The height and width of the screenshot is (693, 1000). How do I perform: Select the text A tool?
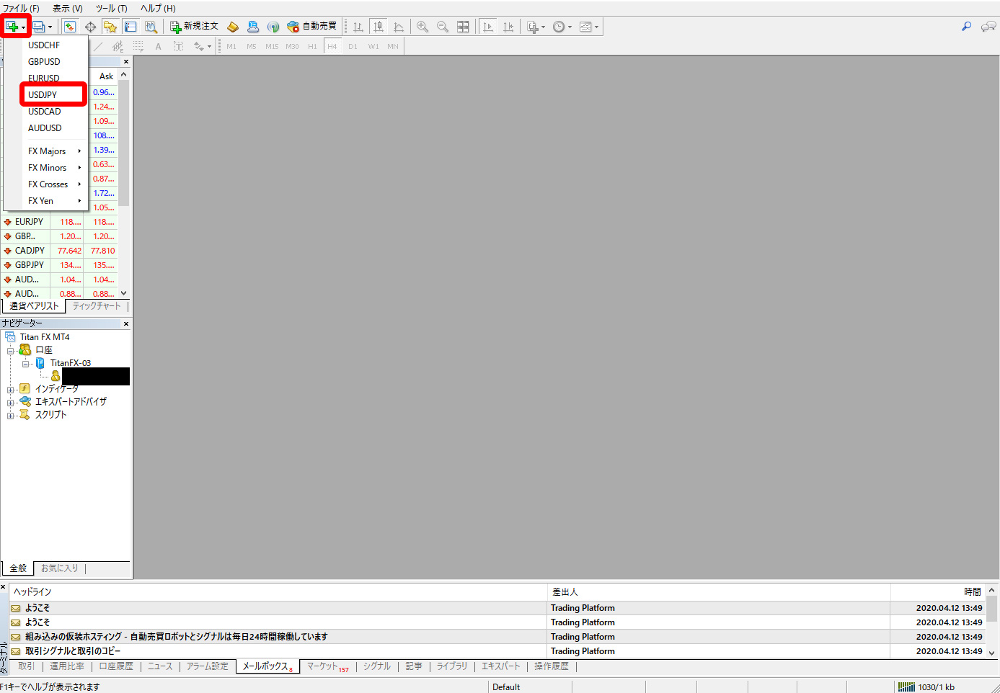click(158, 46)
